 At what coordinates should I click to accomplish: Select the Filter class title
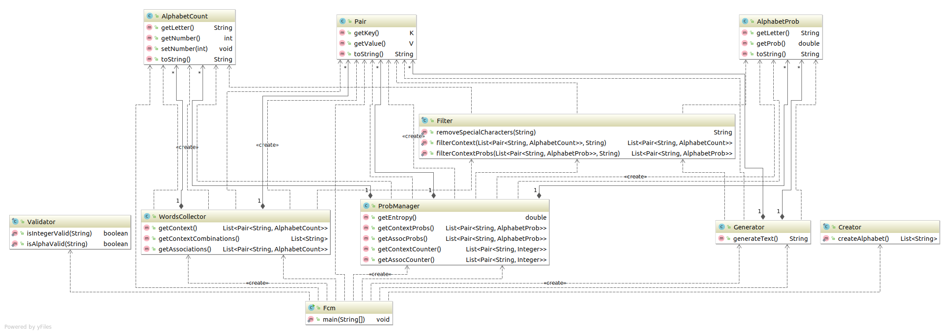(444, 121)
